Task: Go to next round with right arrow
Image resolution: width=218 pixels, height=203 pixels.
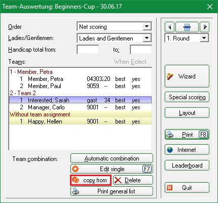Action: [204, 27]
